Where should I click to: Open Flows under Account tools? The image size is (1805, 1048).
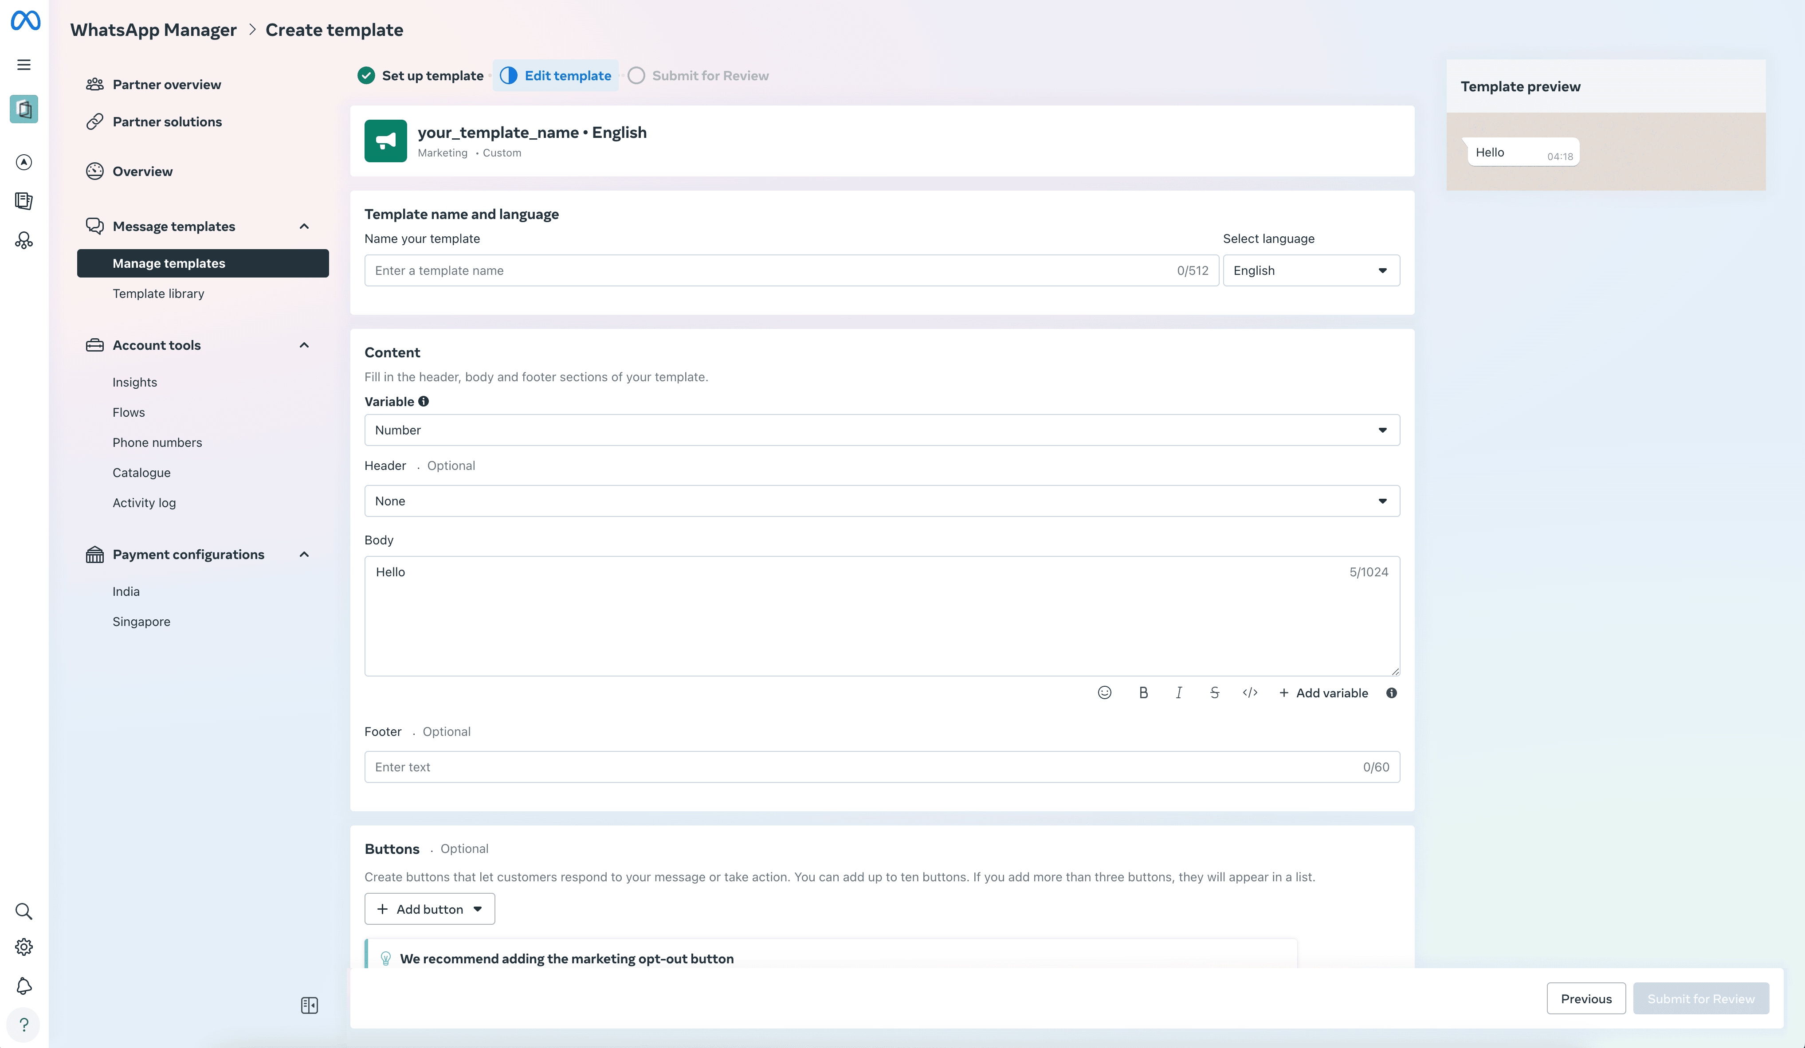[x=128, y=412]
